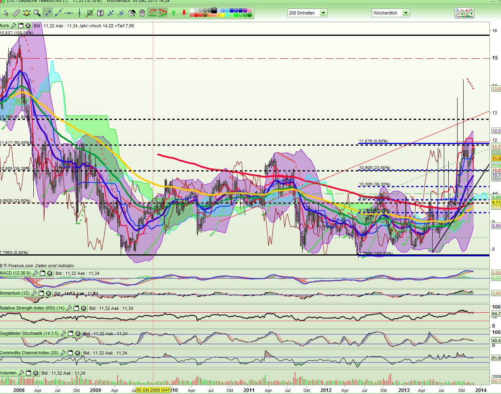Toggle the triangle pattern drawing tool
Screen dimensions: 501x394
(163, 13)
